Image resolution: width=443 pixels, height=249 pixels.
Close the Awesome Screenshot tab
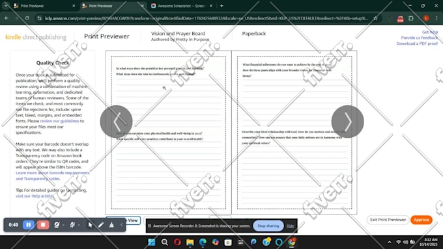(211, 6)
